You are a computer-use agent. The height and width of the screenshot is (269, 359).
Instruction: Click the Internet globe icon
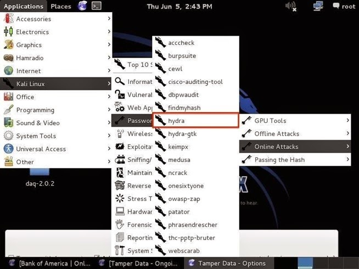pyautogui.click(x=8, y=71)
